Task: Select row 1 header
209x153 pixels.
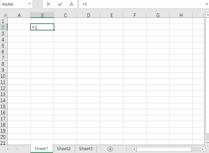Action: pyautogui.click(x=4, y=21)
